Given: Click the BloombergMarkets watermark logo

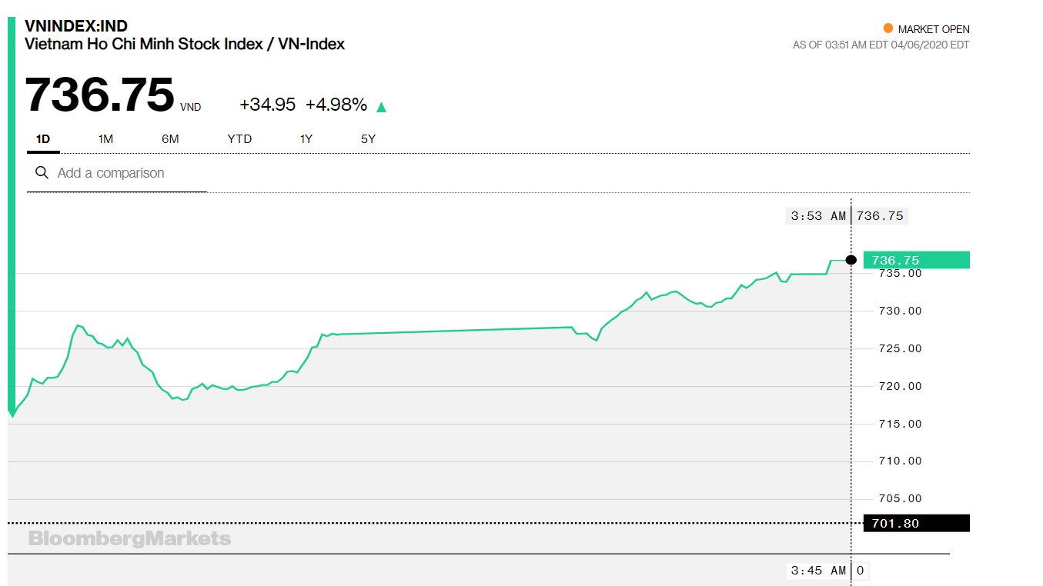Looking at the screenshot, I should [129, 538].
